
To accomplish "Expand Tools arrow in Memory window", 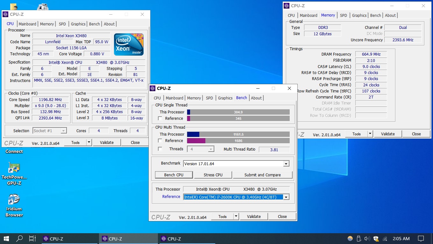I will pyautogui.click(x=370, y=134).
